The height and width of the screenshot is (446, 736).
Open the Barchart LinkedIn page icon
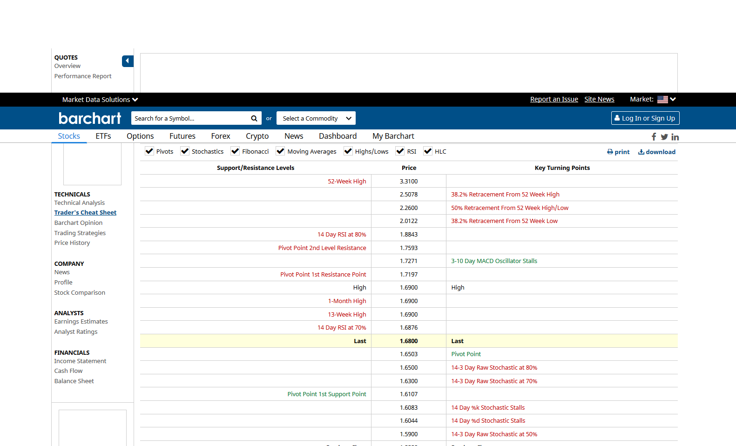(x=675, y=137)
